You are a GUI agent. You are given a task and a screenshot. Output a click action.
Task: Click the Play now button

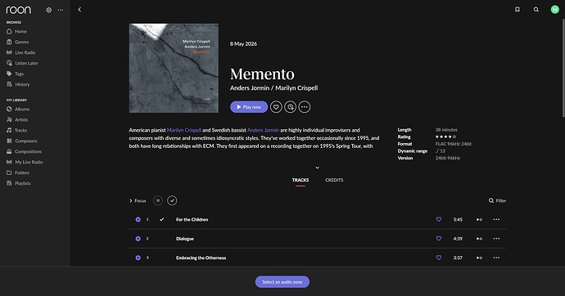pyautogui.click(x=249, y=107)
